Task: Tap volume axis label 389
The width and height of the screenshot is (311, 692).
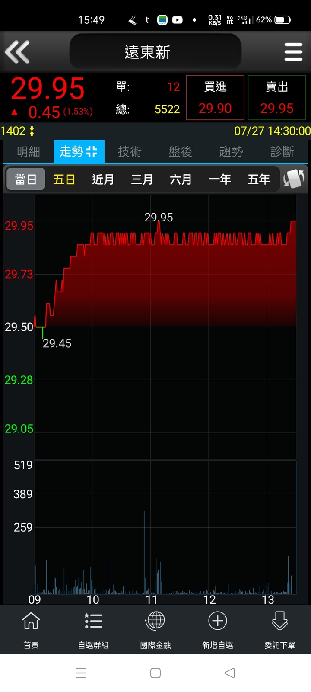Action: (23, 494)
